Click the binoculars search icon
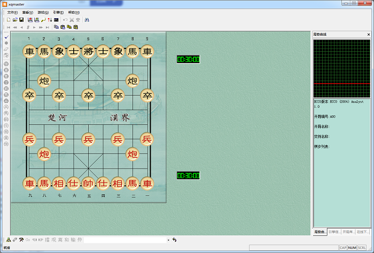Screen dimensions: 374x253 (x=87, y=20)
